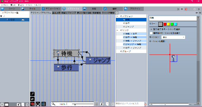
Task: Switch to スイッチ管理 sub-tab
Action: tap(108, 13)
